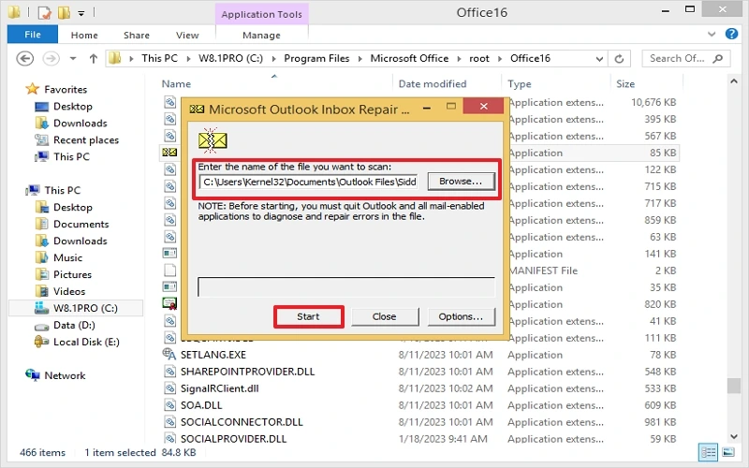Screen dimensions: 749x468
Task: Click the root breadcrumb segment
Action: coord(479,58)
